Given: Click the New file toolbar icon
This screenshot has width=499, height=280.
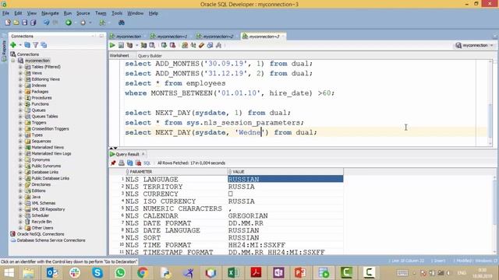Looking at the screenshot, I should pyautogui.click(x=8, y=23).
